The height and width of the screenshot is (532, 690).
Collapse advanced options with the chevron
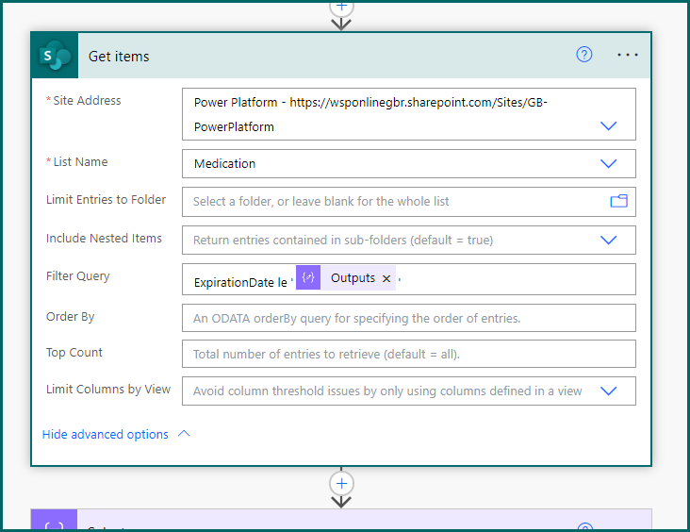(x=184, y=434)
